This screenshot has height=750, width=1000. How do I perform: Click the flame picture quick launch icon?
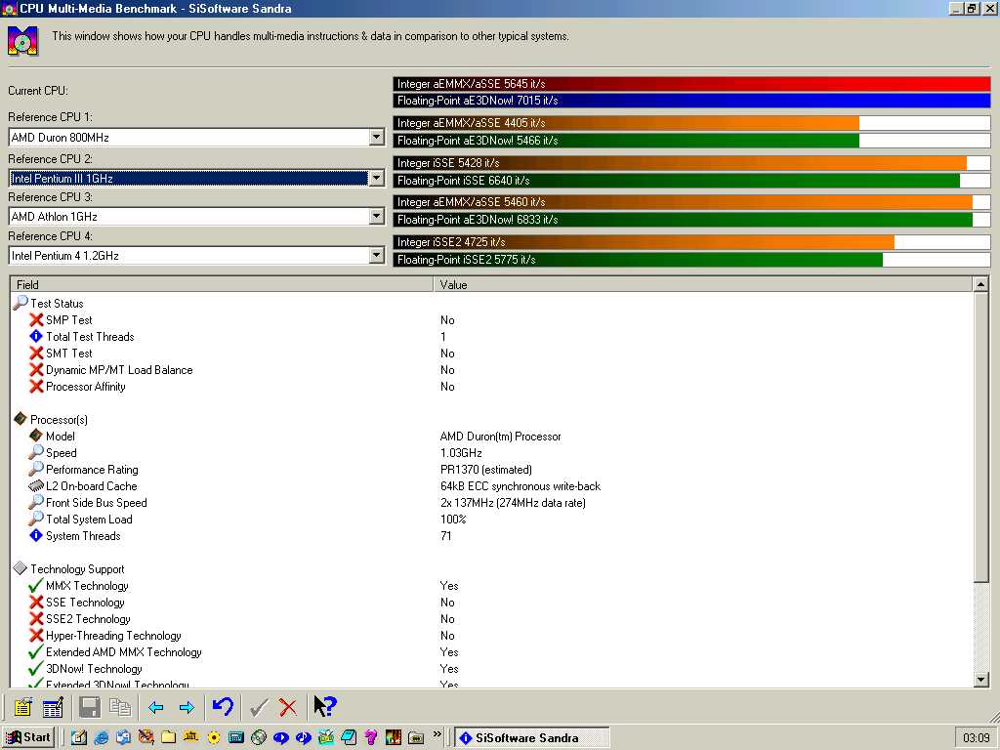394,737
